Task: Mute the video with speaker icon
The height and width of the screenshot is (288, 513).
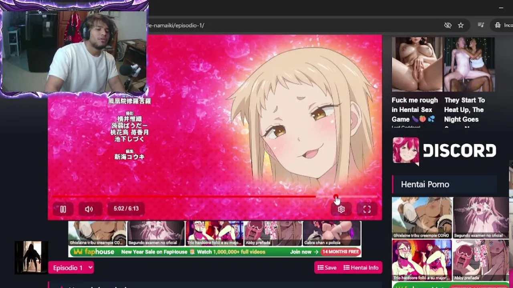Action: click(89, 209)
